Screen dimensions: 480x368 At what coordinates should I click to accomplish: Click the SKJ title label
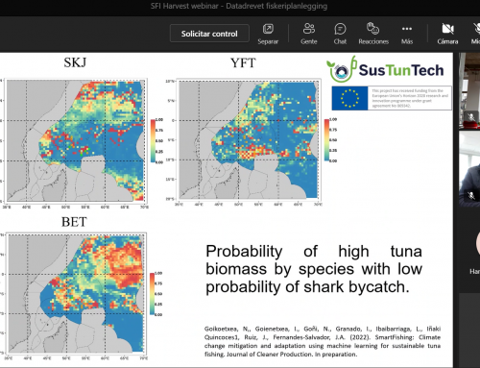pyautogui.click(x=75, y=62)
